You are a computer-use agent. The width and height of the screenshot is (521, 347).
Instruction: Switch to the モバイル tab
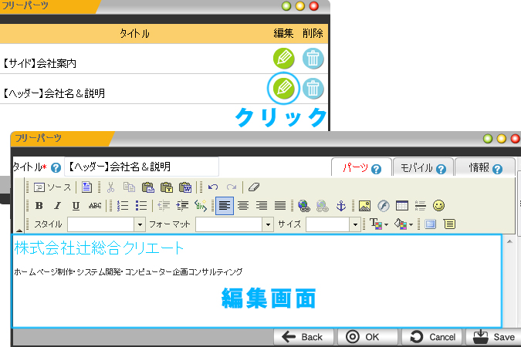point(423,167)
